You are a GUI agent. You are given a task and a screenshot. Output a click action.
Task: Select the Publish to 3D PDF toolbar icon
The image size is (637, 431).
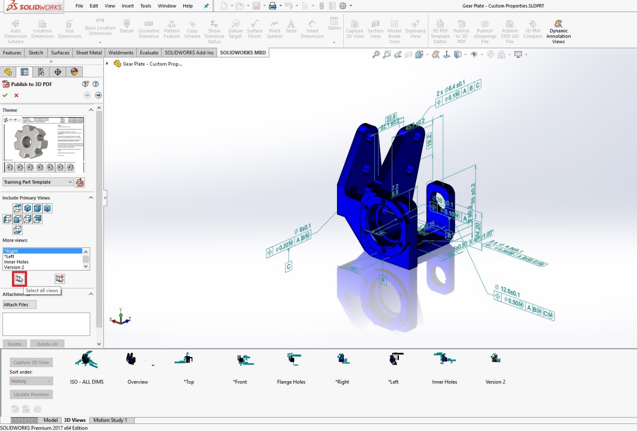[461, 30]
